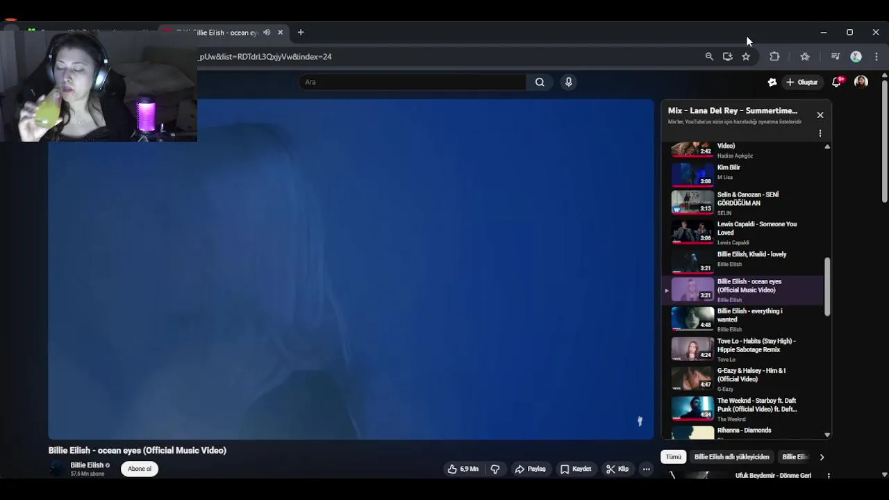Mute the tab using the speaker icon
Viewport: 889px width, 500px height.
[x=267, y=32]
